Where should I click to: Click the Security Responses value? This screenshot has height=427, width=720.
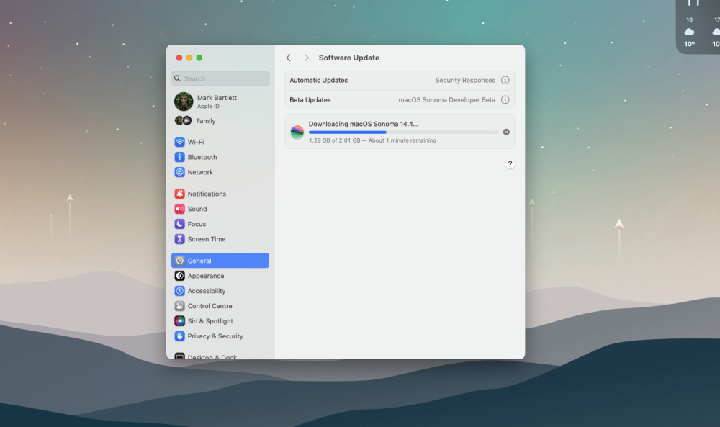465,80
